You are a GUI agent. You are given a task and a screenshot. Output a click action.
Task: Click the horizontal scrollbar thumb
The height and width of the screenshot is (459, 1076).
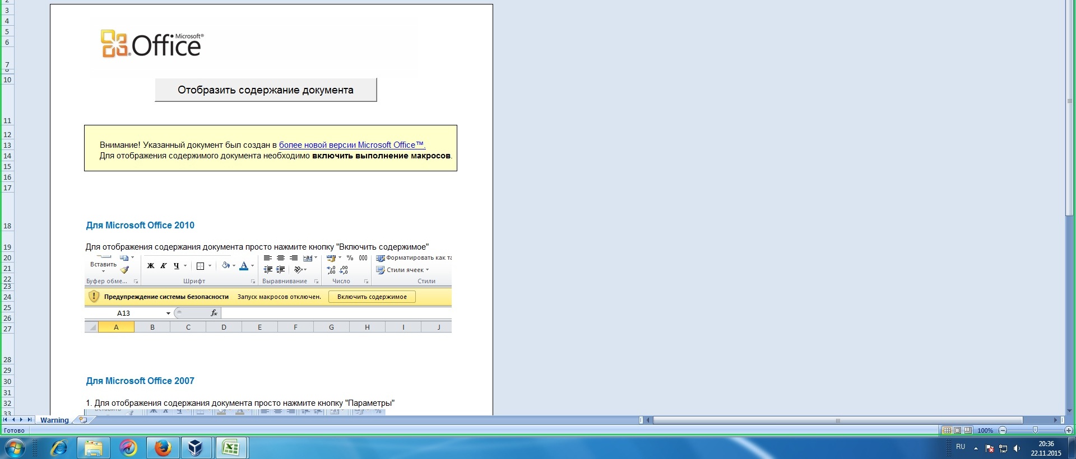pos(838,420)
